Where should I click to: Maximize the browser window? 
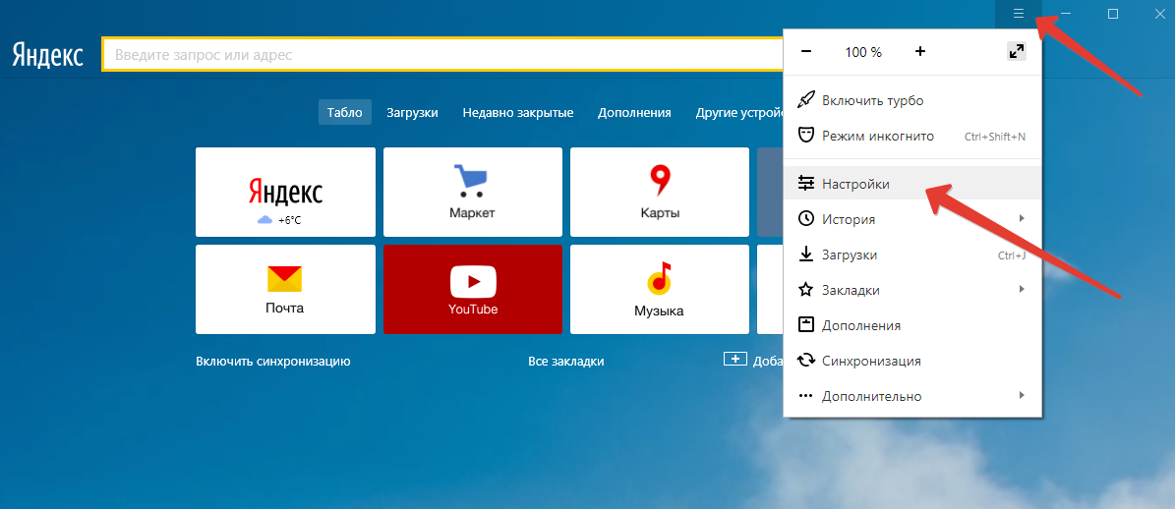(x=1113, y=14)
